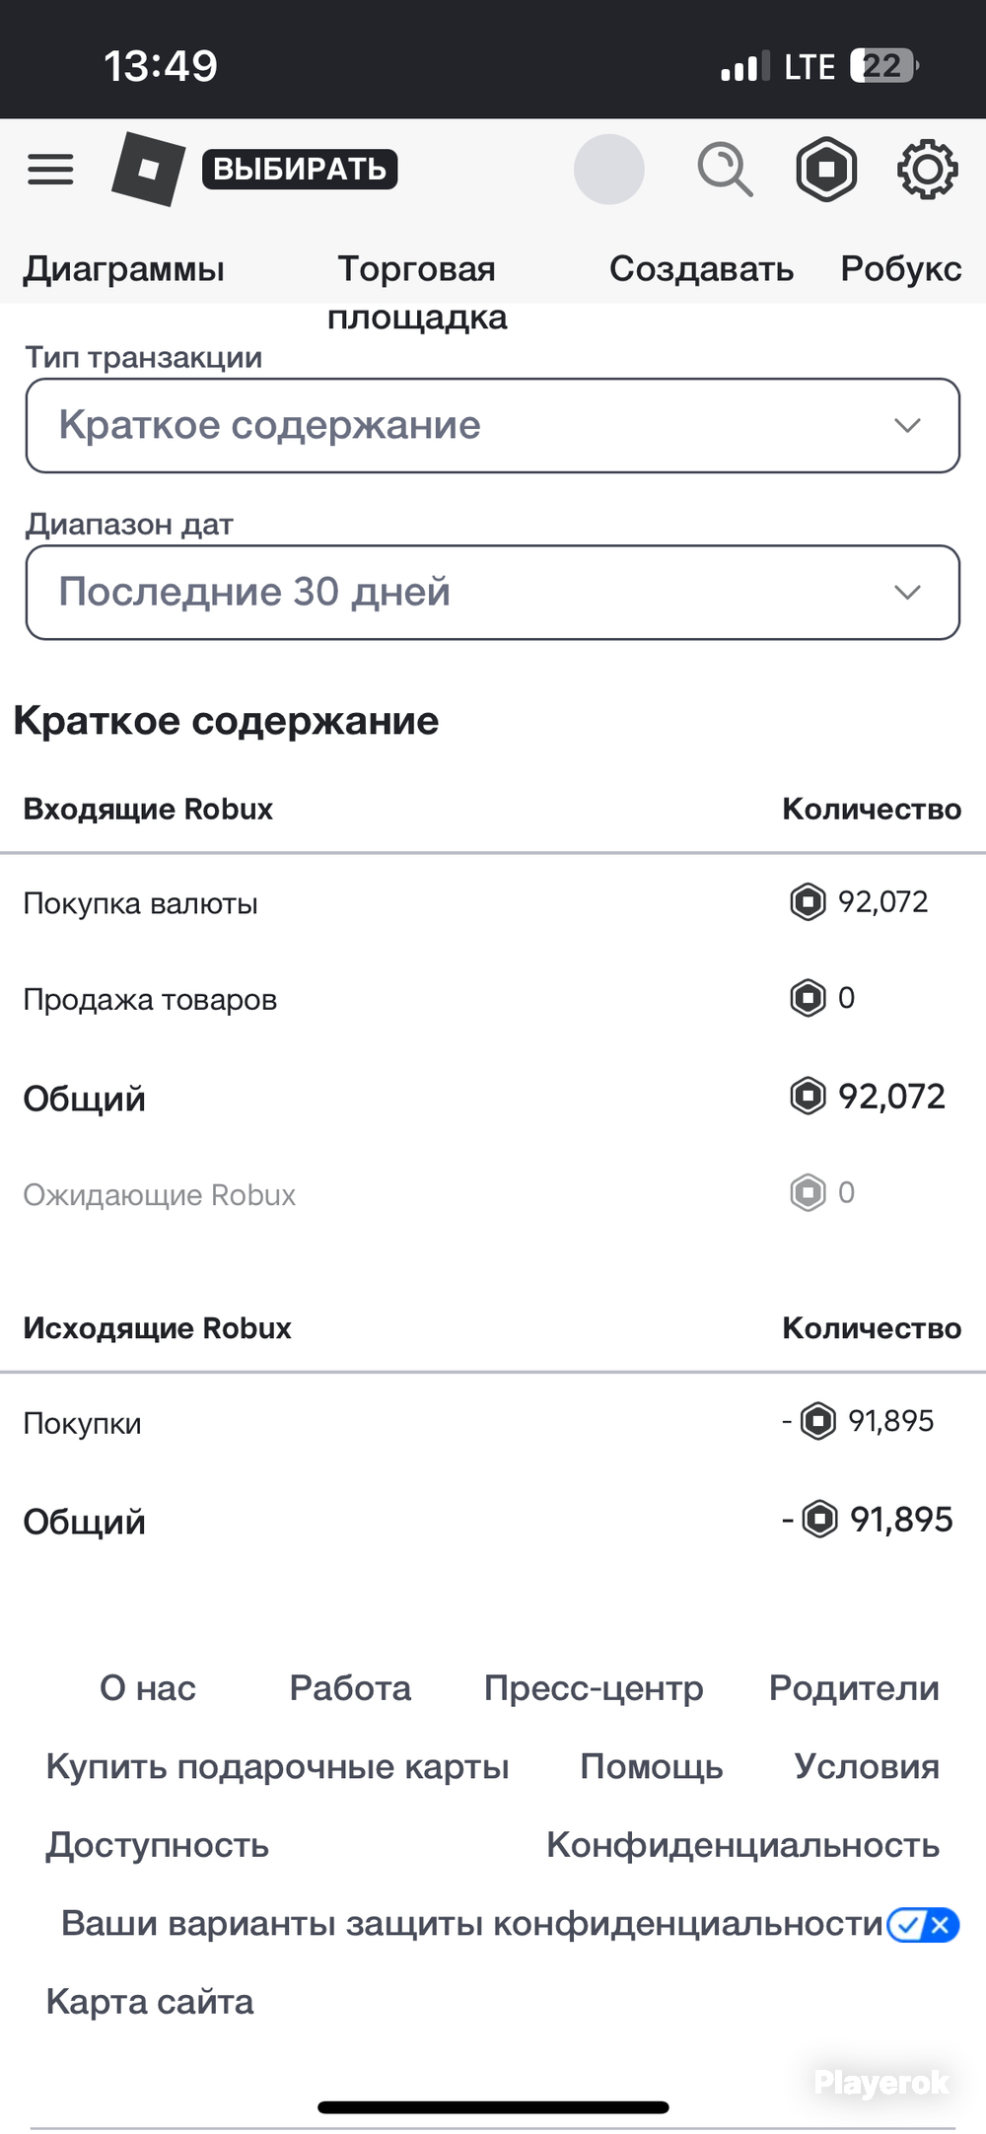This screenshot has width=986, height=2134.
Task: Open the Карта сайта link
Action: click(150, 2001)
